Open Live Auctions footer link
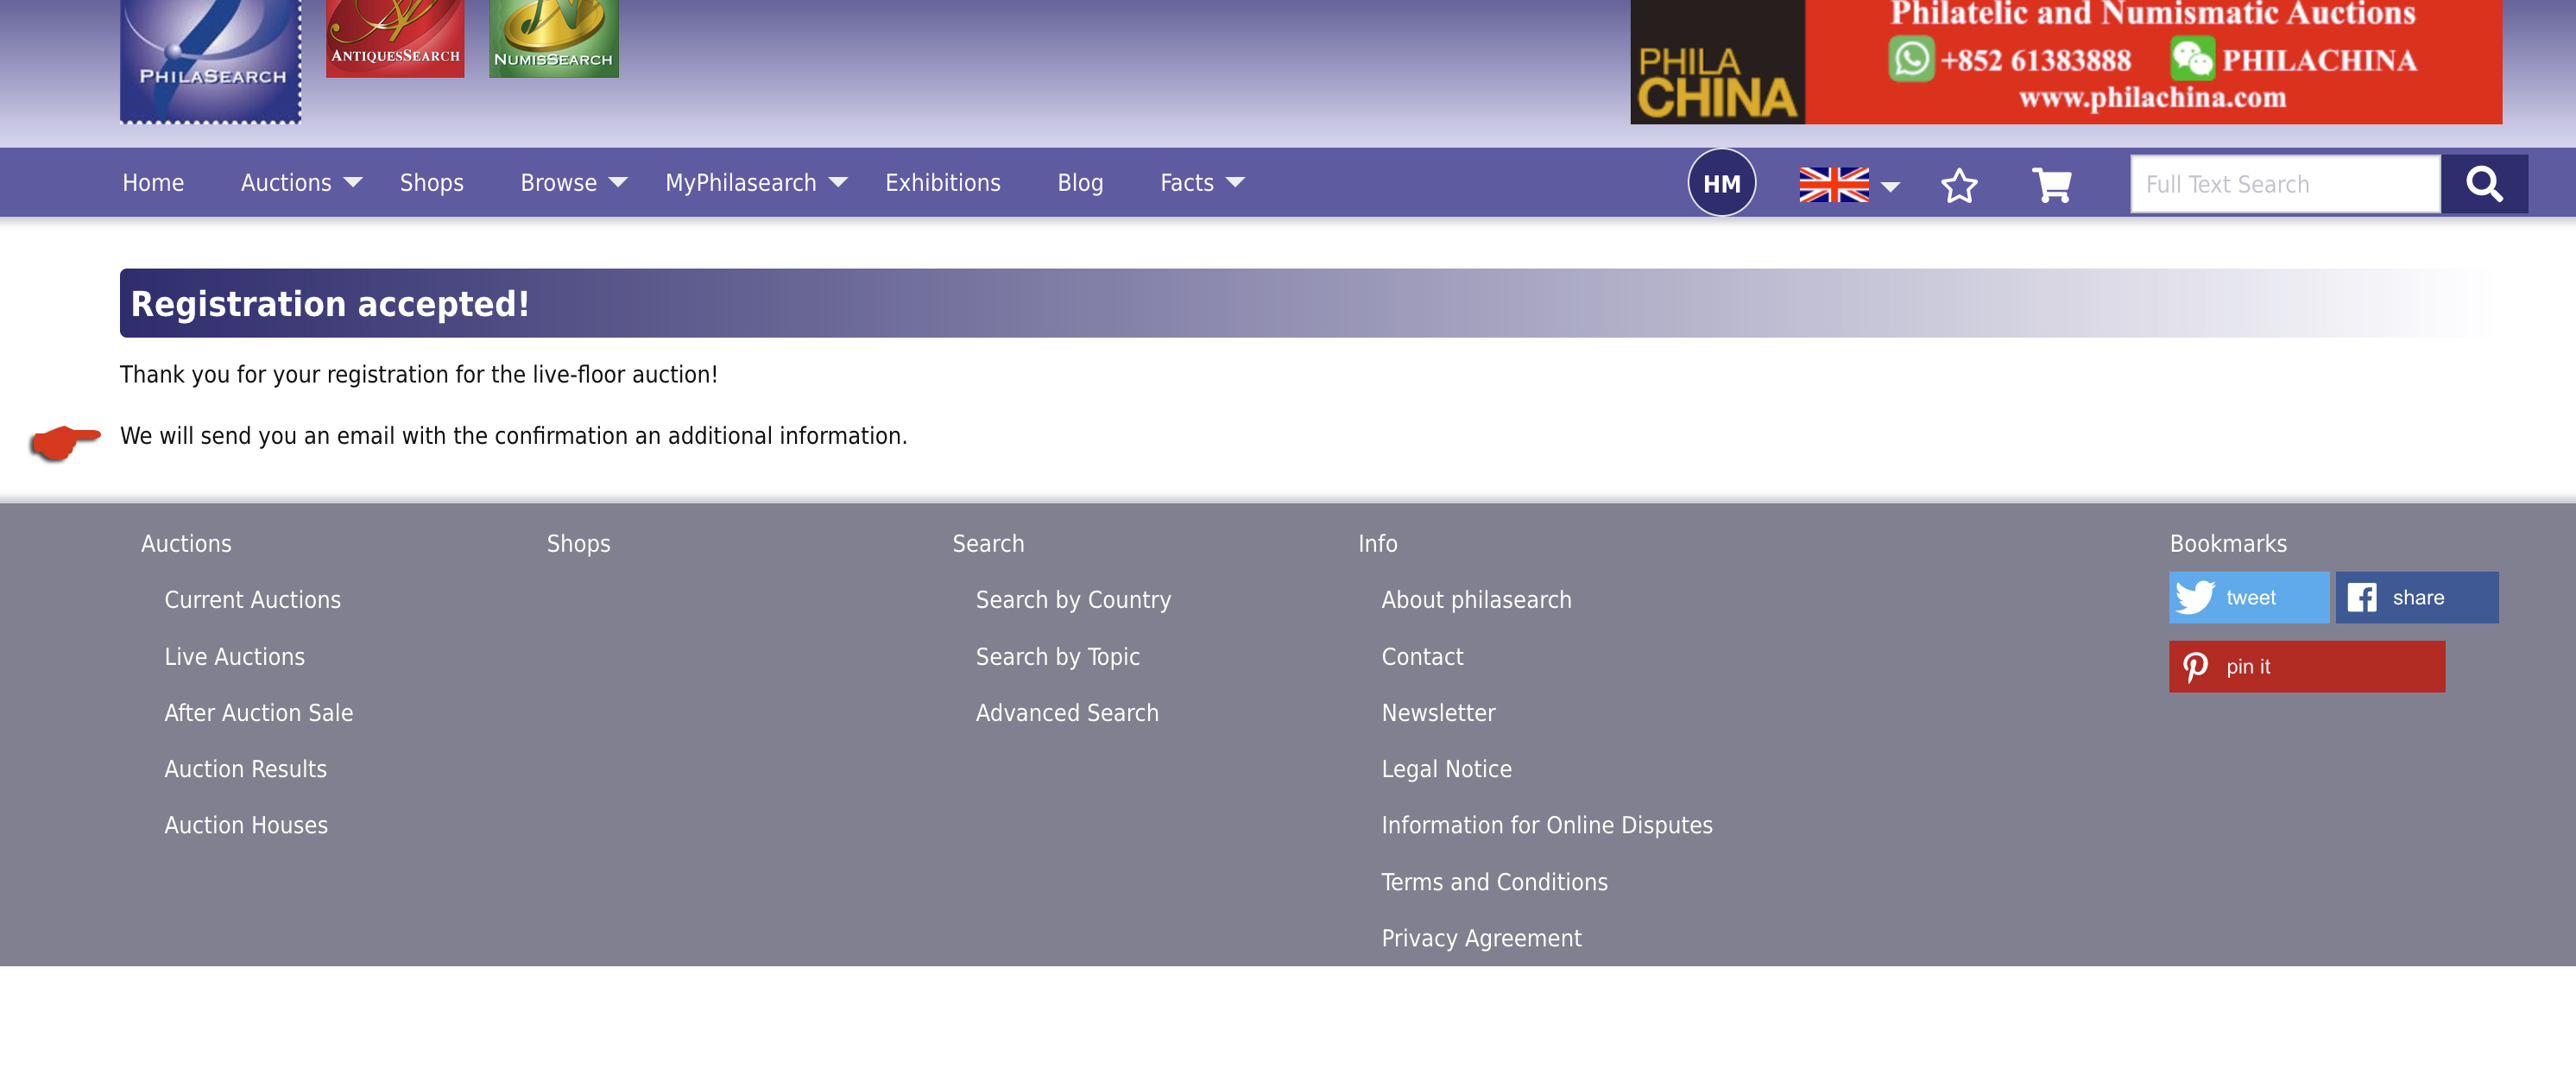This screenshot has width=2576, height=1069. (234, 657)
